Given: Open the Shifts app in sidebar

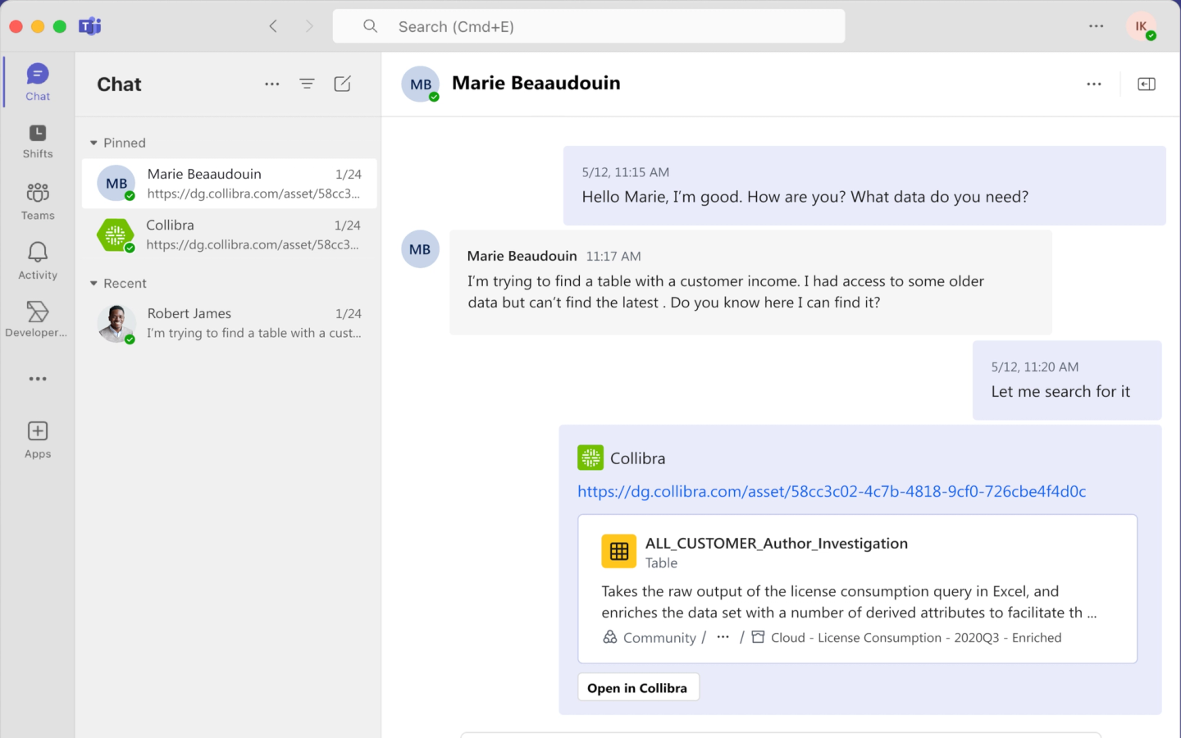Looking at the screenshot, I should pos(38,141).
